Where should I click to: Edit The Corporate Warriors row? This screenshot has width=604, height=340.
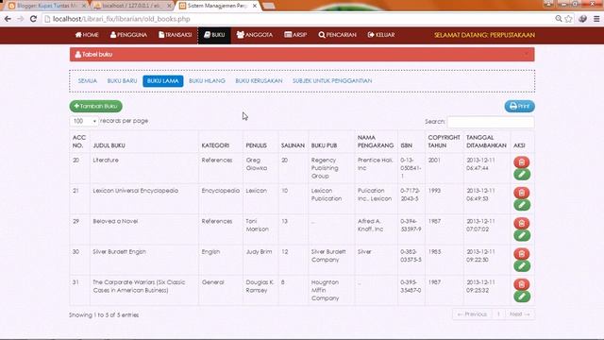(522, 297)
